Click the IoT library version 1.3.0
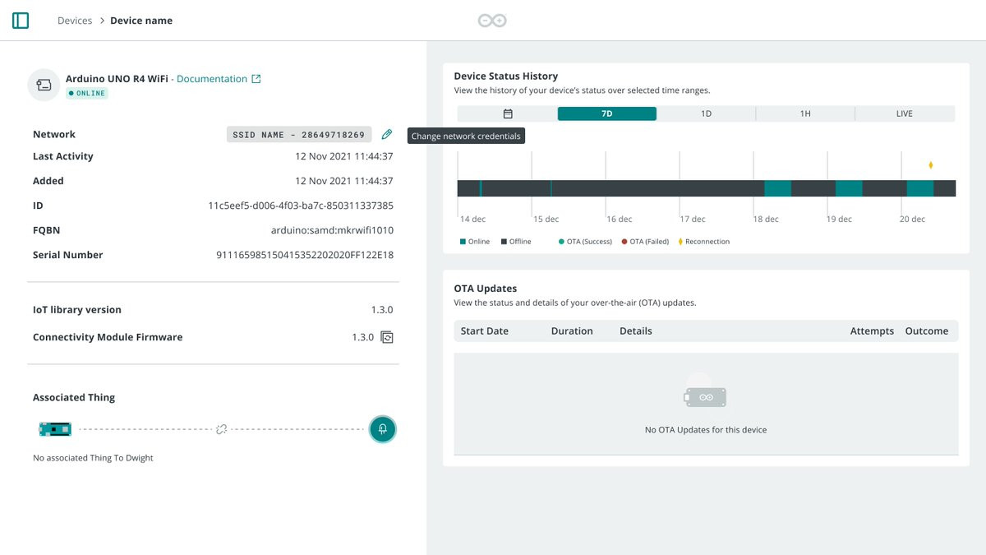 point(382,310)
